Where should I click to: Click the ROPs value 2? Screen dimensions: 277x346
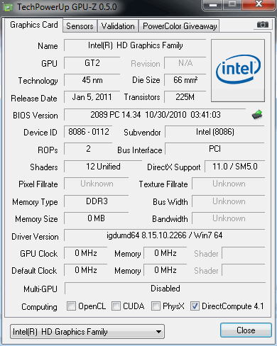point(88,149)
